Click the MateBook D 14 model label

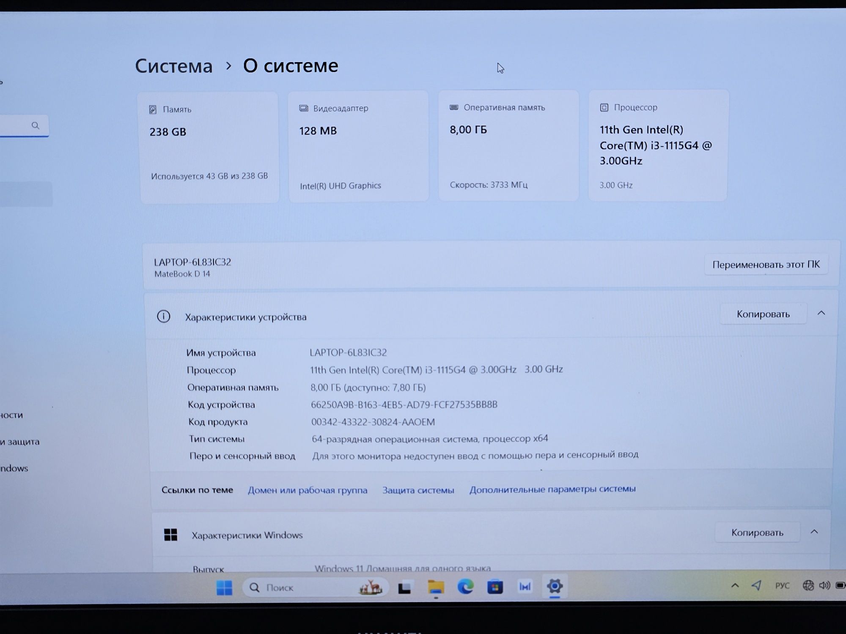182,274
